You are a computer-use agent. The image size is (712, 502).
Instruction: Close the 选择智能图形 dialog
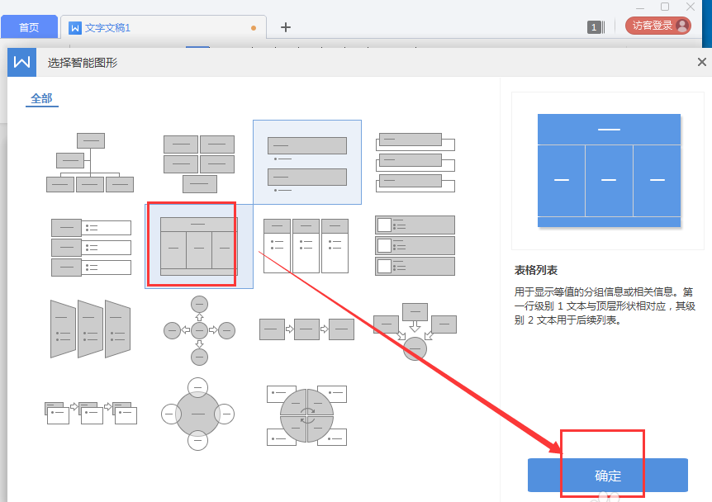(x=702, y=62)
